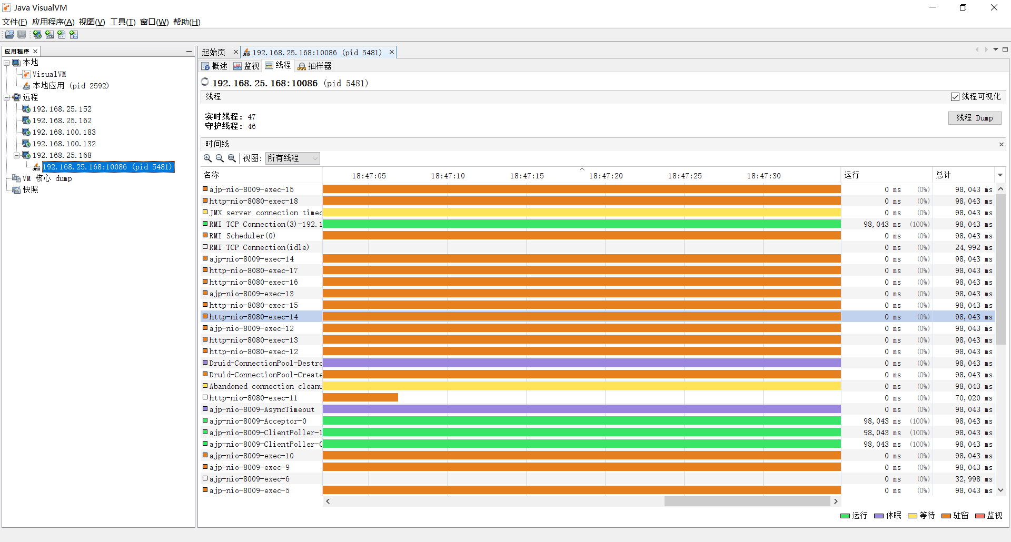Open the document tab list dropdown arrow
This screenshot has height=542, width=1011.
(996, 49)
